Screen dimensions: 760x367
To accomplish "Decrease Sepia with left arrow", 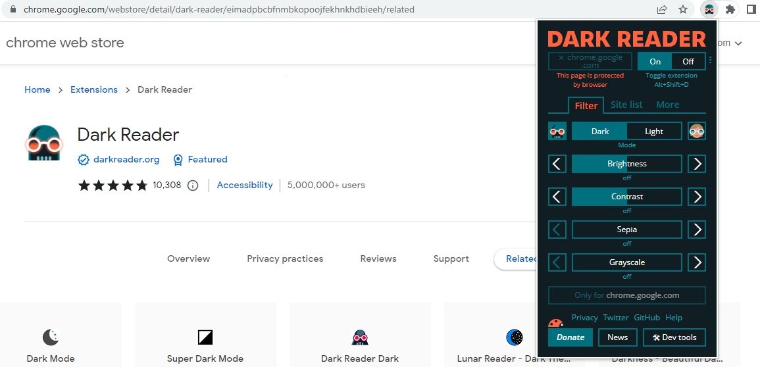I will (x=557, y=230).
